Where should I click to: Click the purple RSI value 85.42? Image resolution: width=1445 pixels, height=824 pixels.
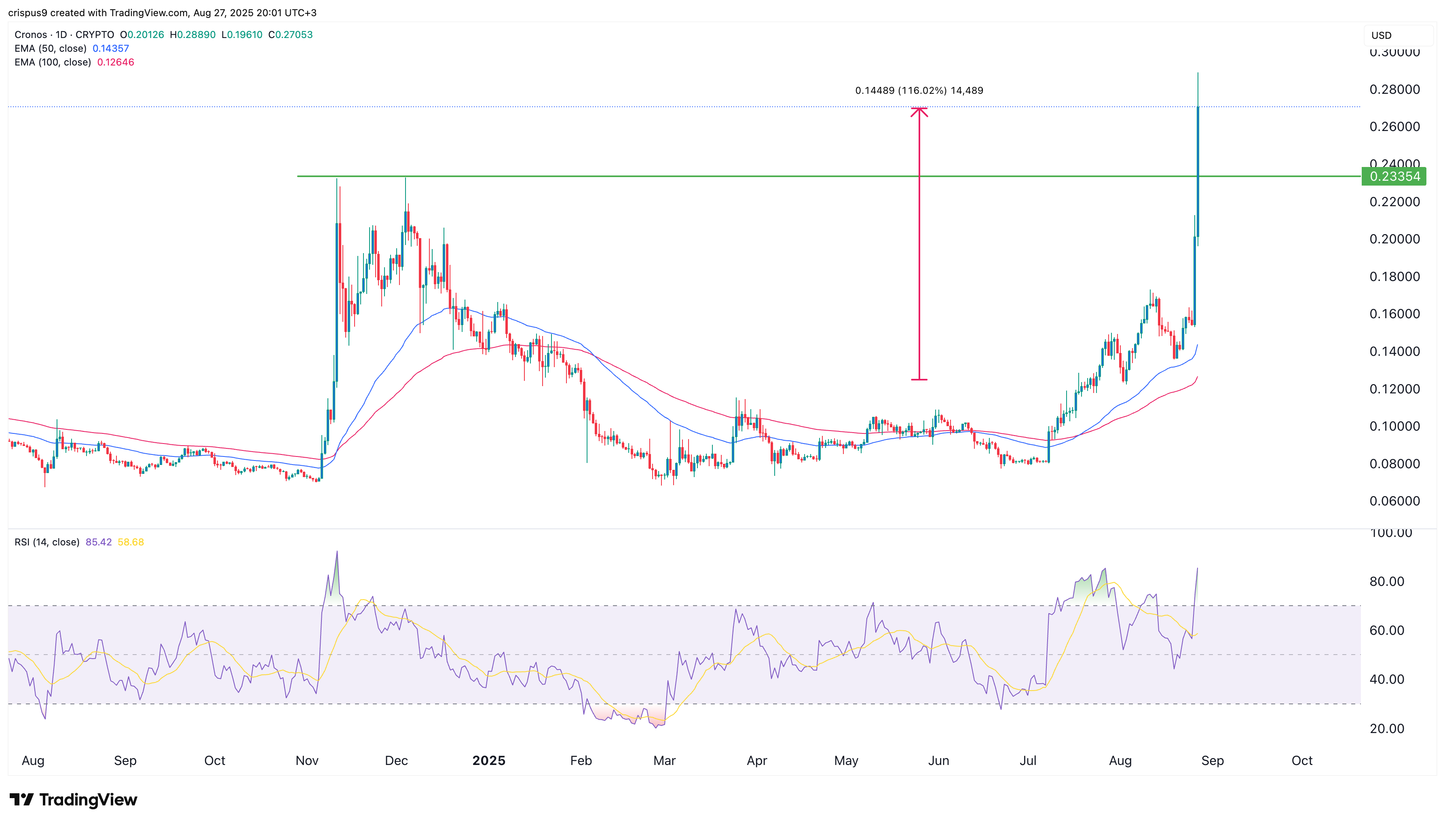click(98, 542)
